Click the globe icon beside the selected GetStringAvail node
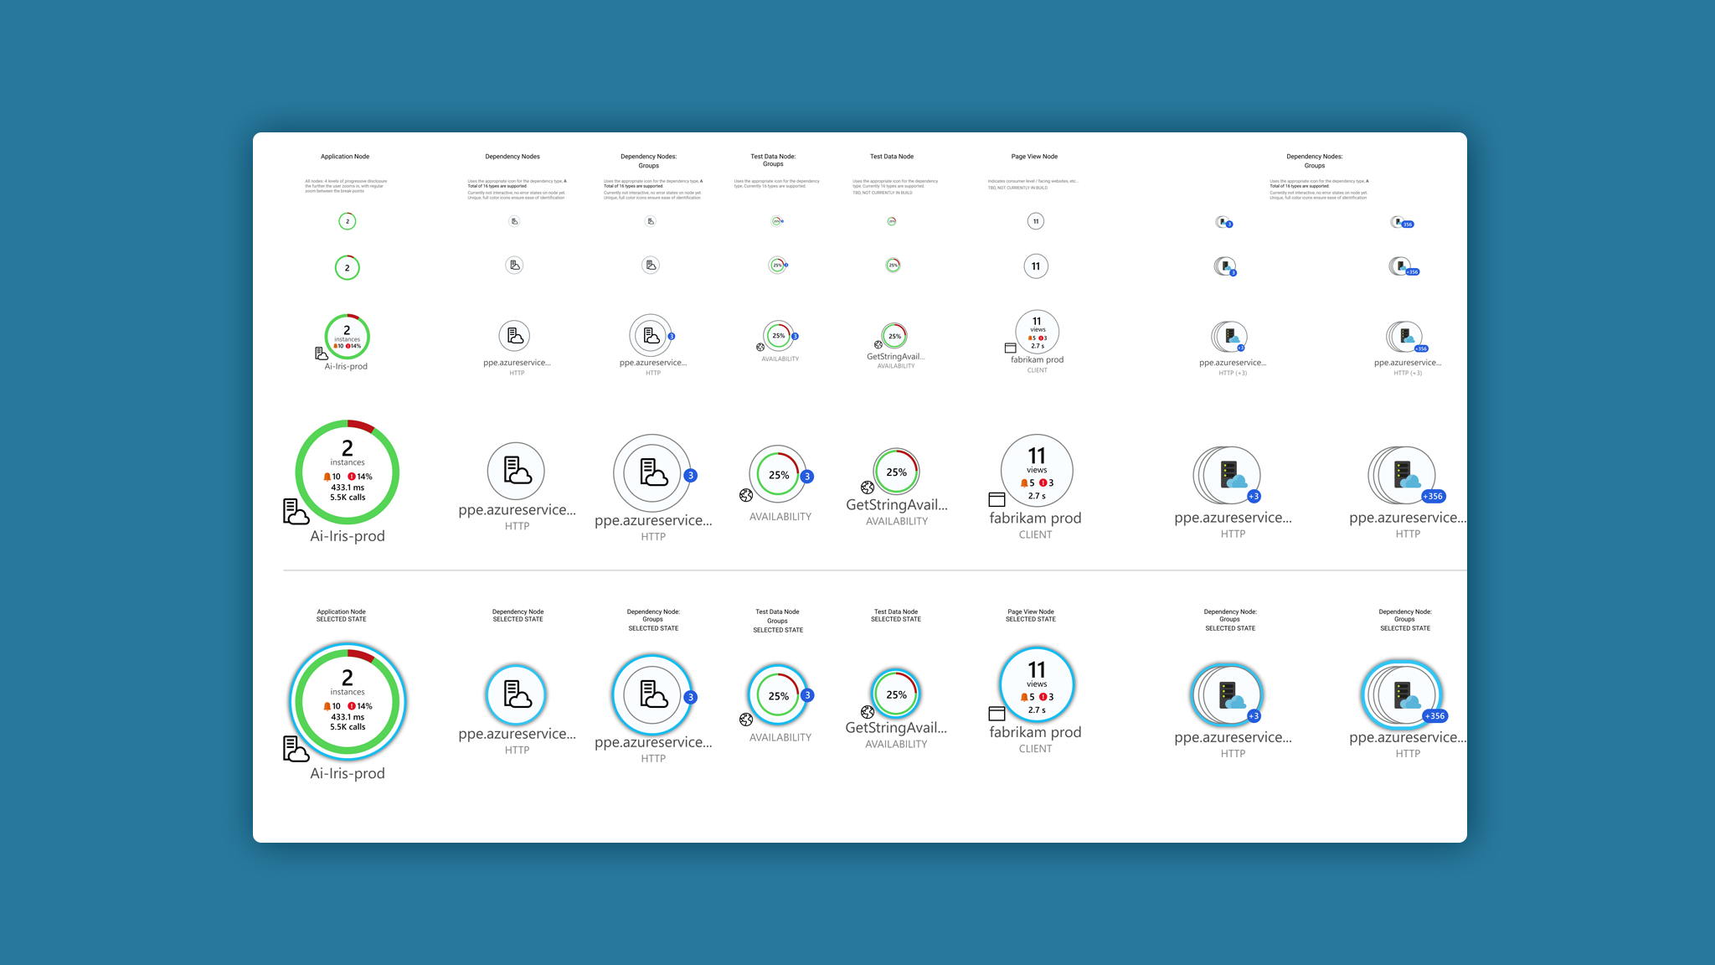 pyautogui.click(x=868, y=712)
